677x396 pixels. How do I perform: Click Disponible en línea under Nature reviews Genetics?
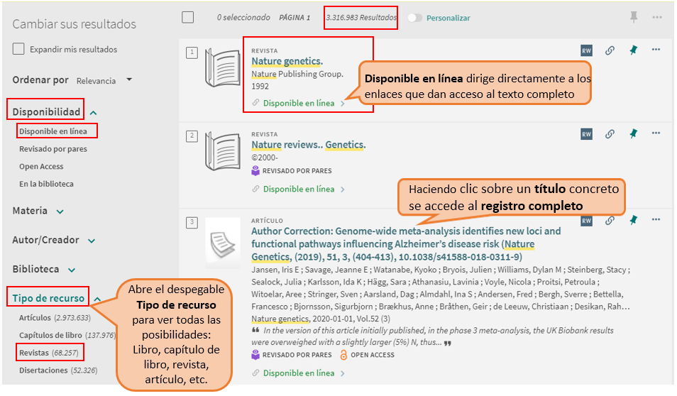click(298, 189)
